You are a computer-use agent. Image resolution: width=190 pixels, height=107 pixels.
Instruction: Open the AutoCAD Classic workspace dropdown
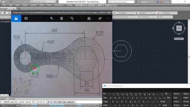[43, 2]
